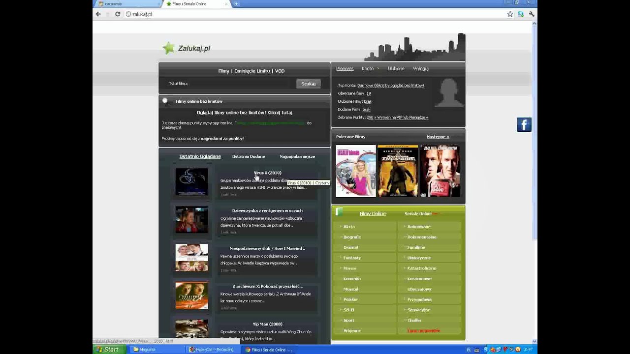Click the Z archiwum X poster thumbnail

point(191,295)
